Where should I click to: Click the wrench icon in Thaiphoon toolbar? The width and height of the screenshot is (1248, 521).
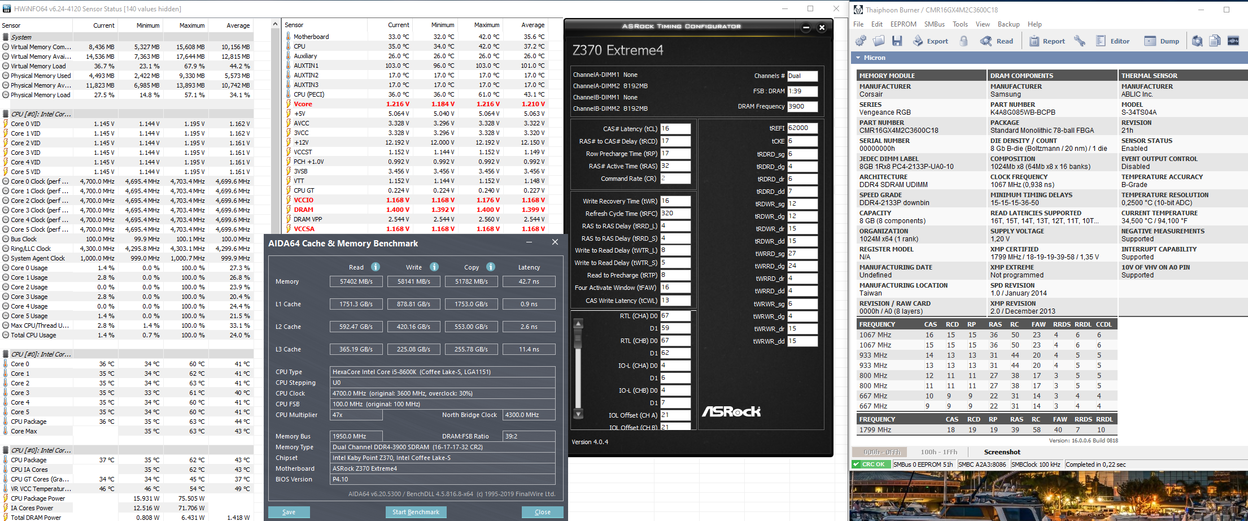click(1080, 41)
